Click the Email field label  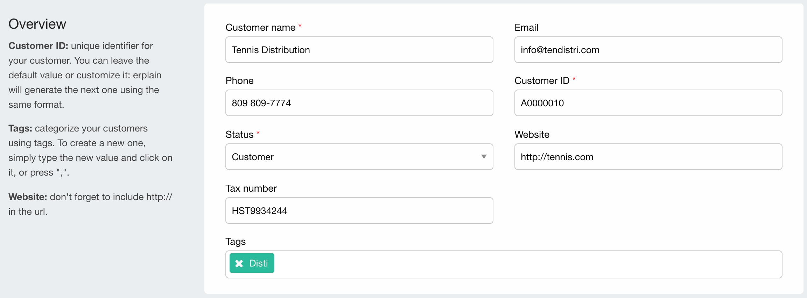point(526,27)
